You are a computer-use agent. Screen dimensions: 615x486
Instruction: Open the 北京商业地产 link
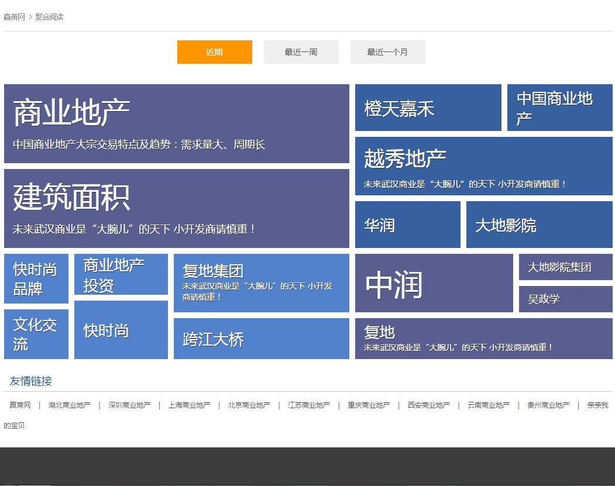click(x=249, y=405)
